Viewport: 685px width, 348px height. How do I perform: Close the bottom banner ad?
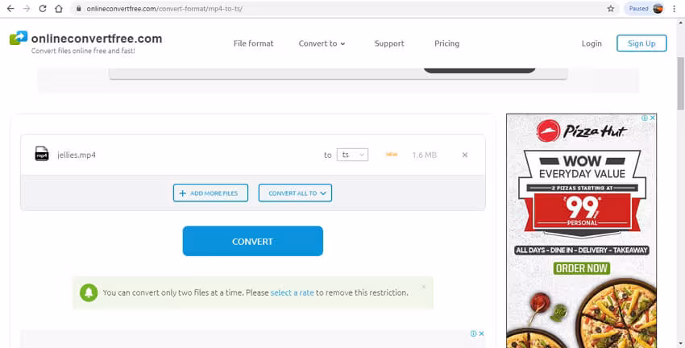[x=481, y=333]
